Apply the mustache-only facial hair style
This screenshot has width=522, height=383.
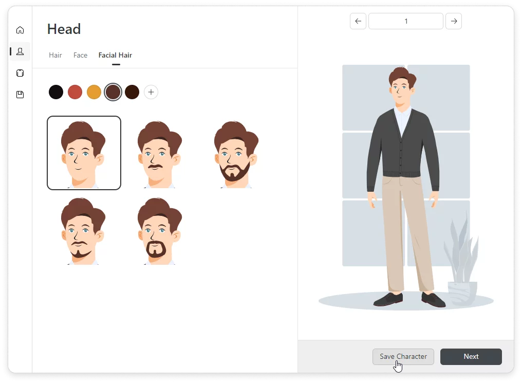tap(160, 153)
